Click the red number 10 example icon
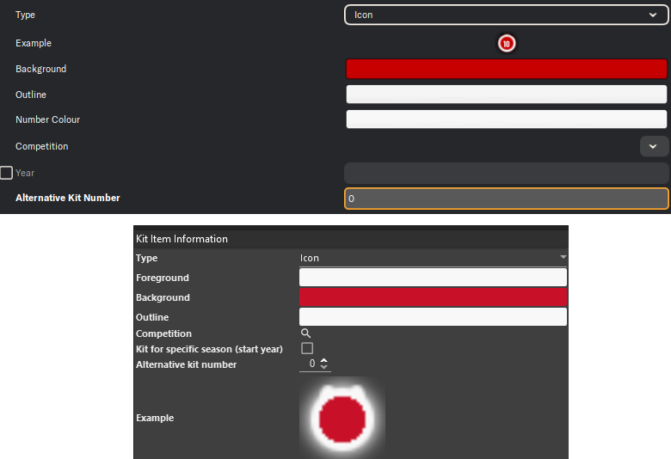The image size is (671, 459). tap(507, 43)
